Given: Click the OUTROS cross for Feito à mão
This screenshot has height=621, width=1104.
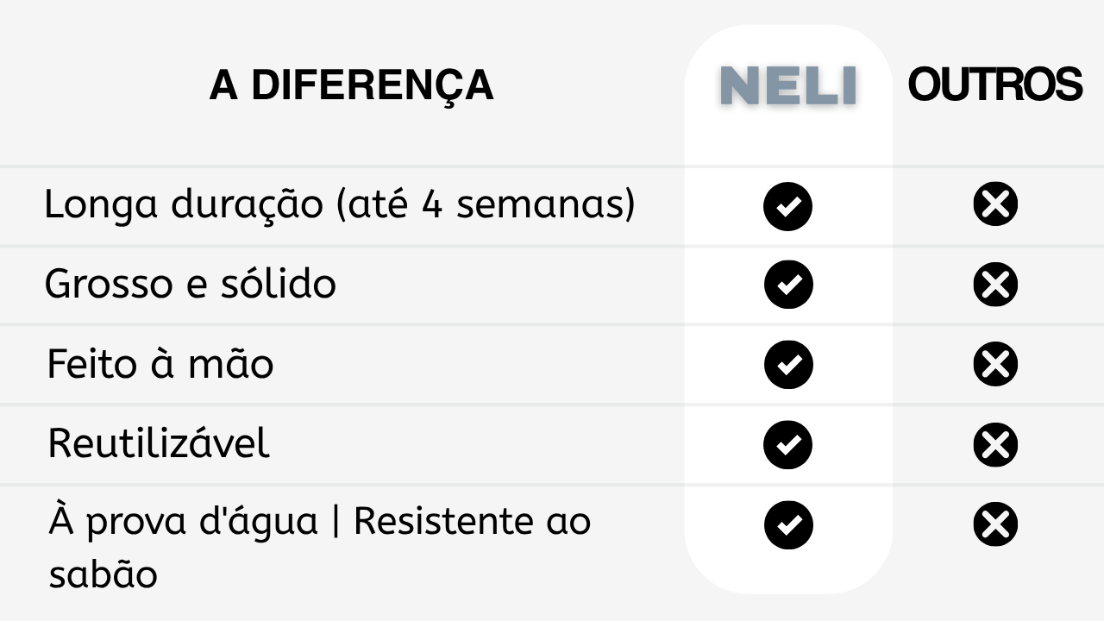Looking at the screenshot, I should click(995, 364).
